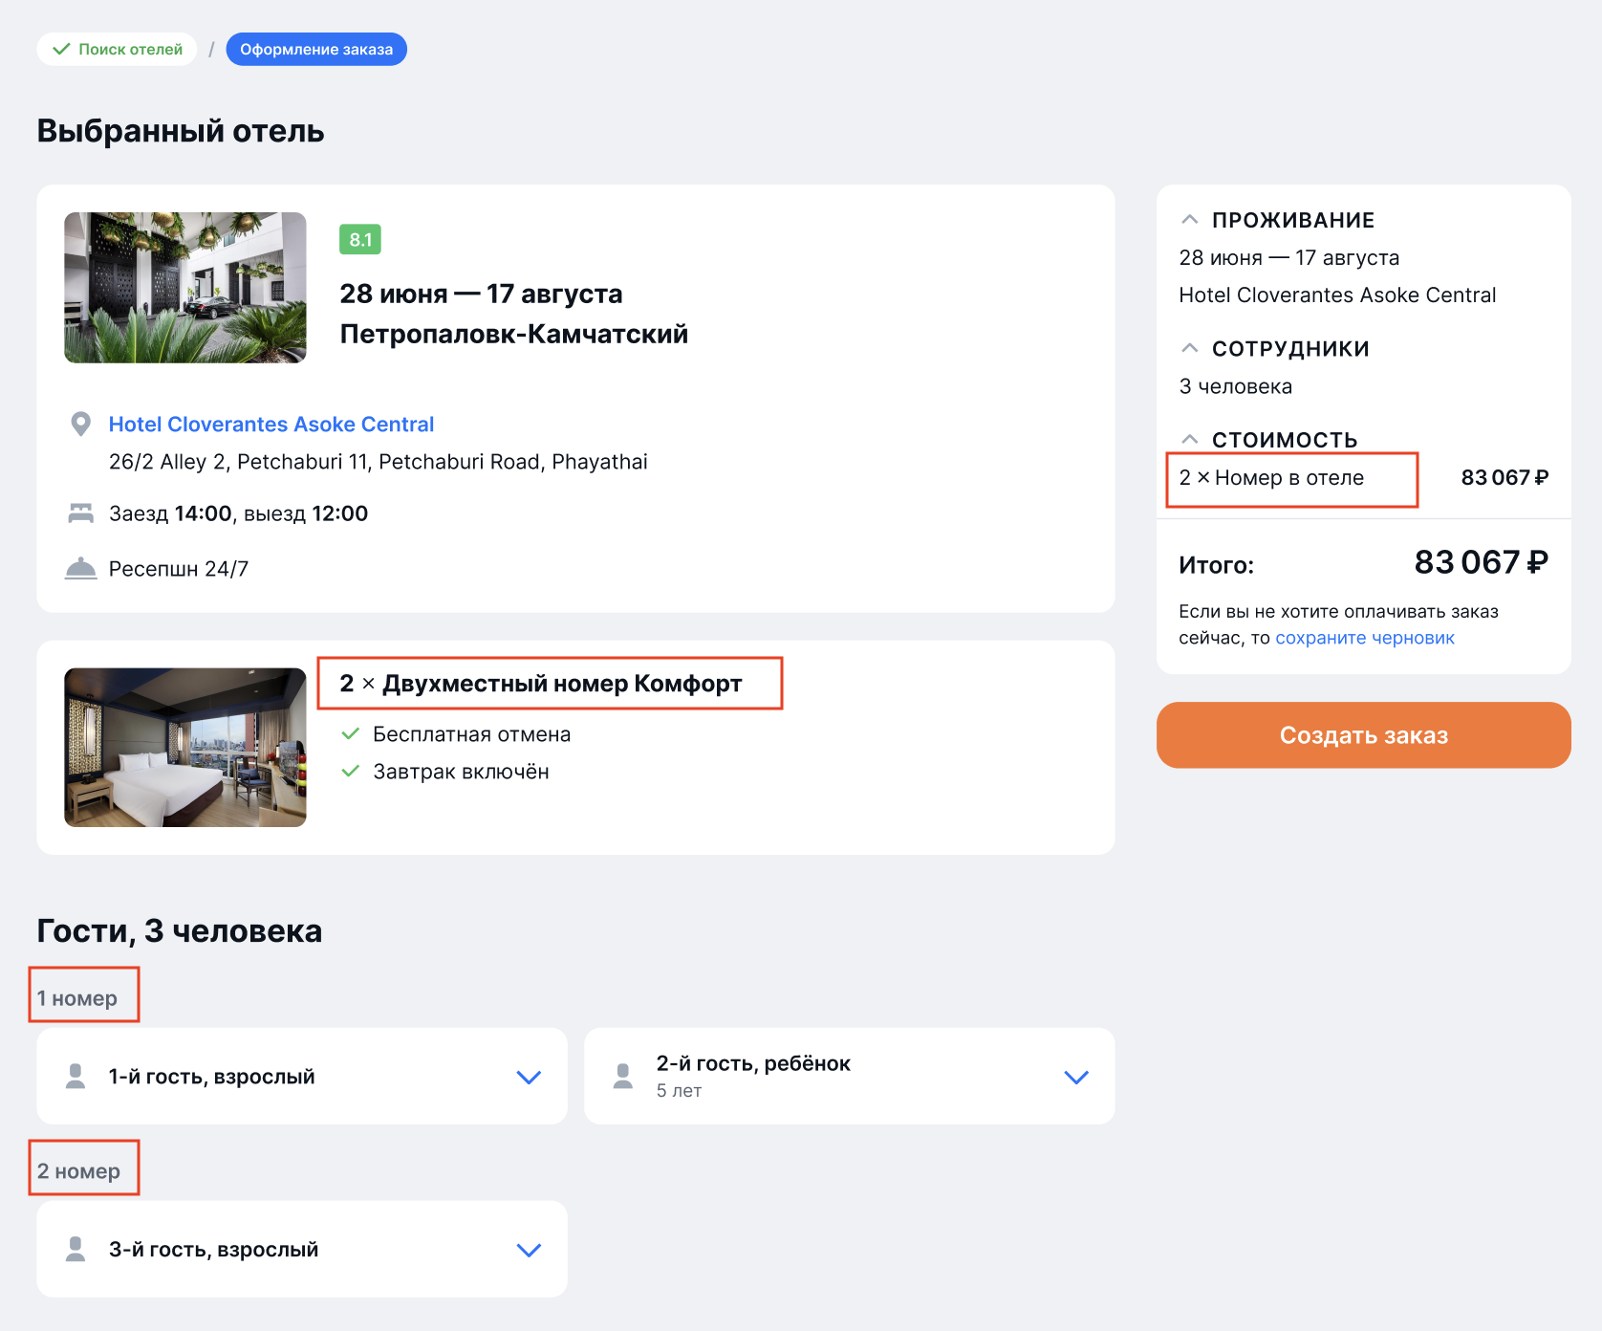This screenshot has height=1331, width=1602.
Task: Expand the 1st adult guest form
Action: tap(529, 1078)
